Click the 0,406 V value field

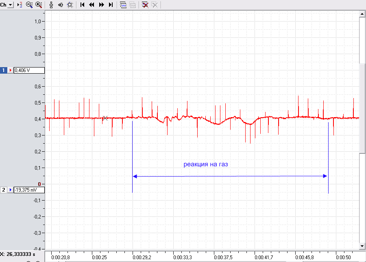[29, 70]
